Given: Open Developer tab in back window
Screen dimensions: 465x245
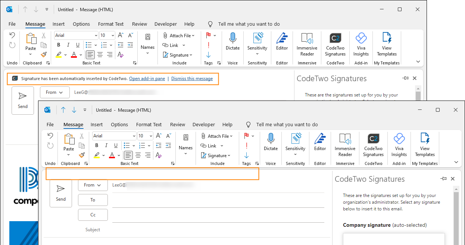Looking at the screenshot, I should [166, 24].
